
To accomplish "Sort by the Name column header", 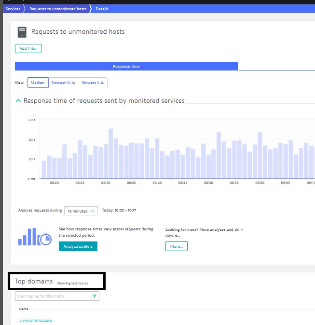I will (24, 309).
